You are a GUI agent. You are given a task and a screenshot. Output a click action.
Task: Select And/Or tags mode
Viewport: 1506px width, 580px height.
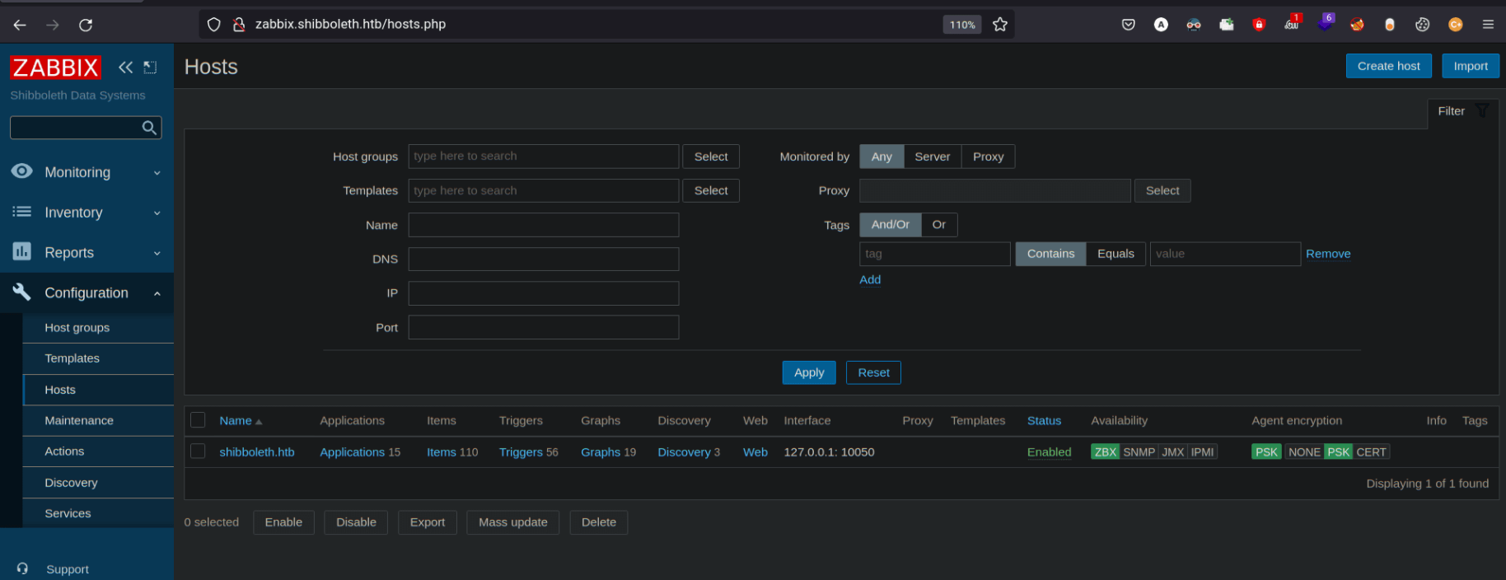891,224
